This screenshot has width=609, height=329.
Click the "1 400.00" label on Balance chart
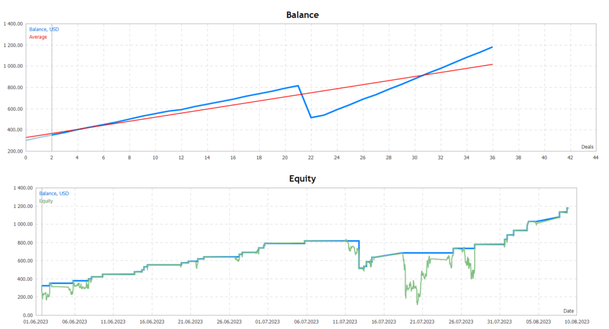pos(12,24)
